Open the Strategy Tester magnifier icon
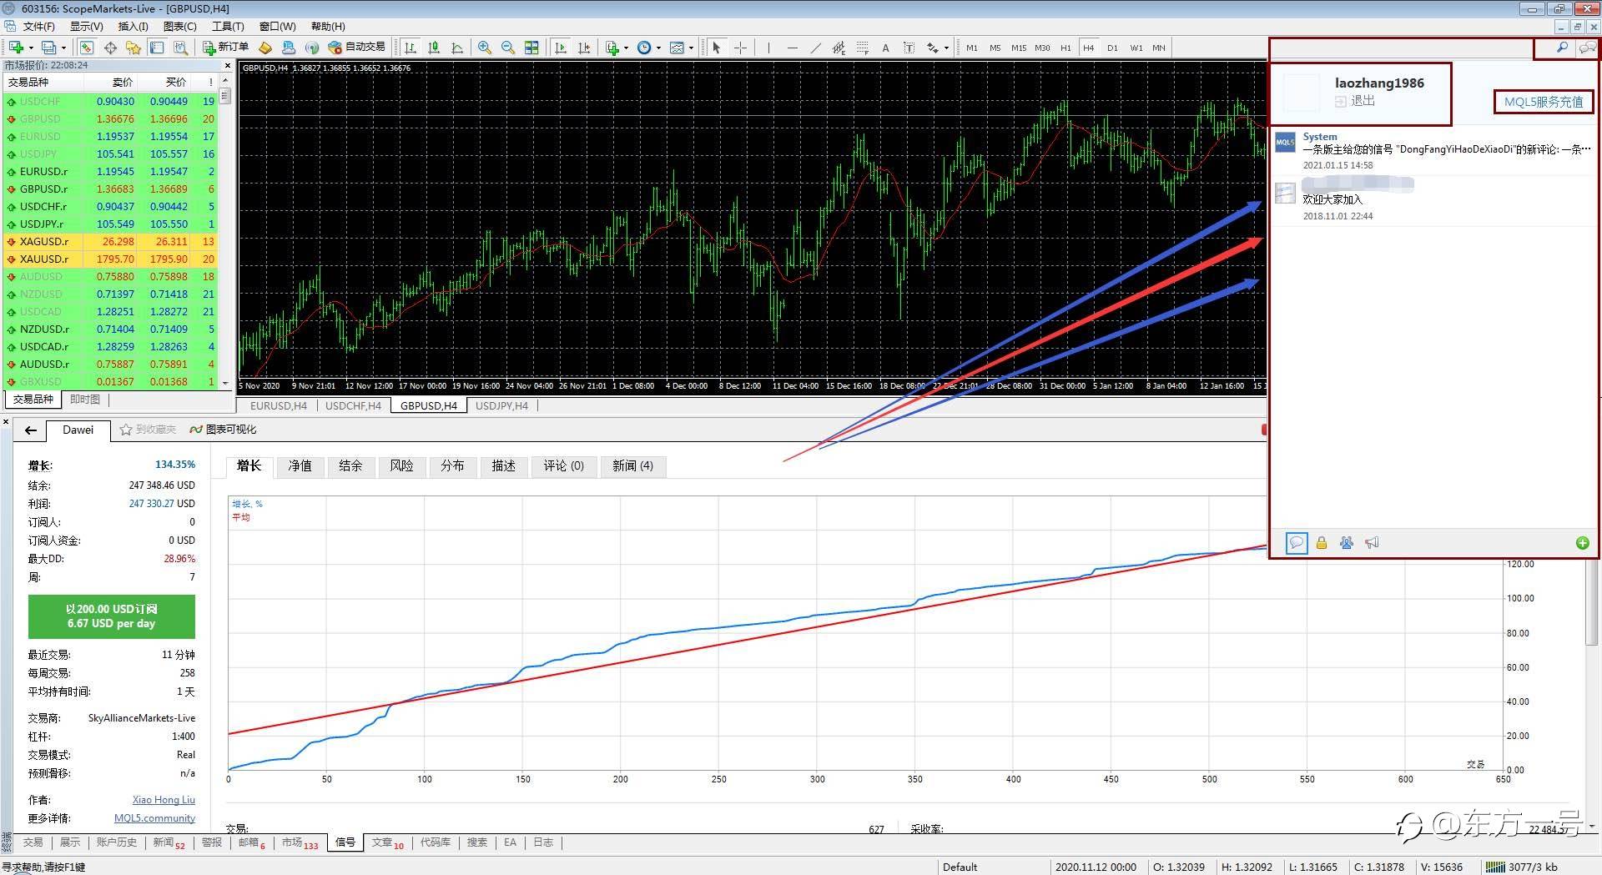This screenshot has width=1602, height=875. [180, 48]
